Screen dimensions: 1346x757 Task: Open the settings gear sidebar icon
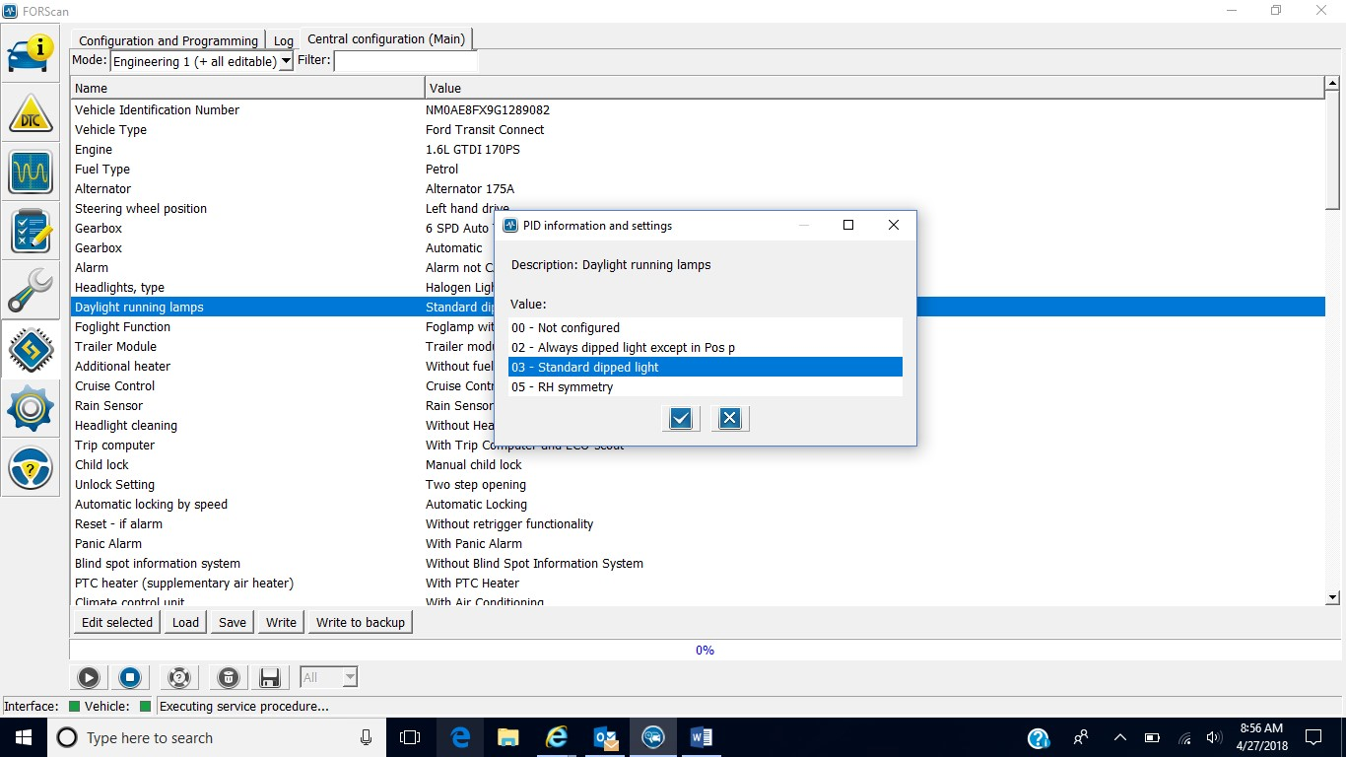pos(31,409)
